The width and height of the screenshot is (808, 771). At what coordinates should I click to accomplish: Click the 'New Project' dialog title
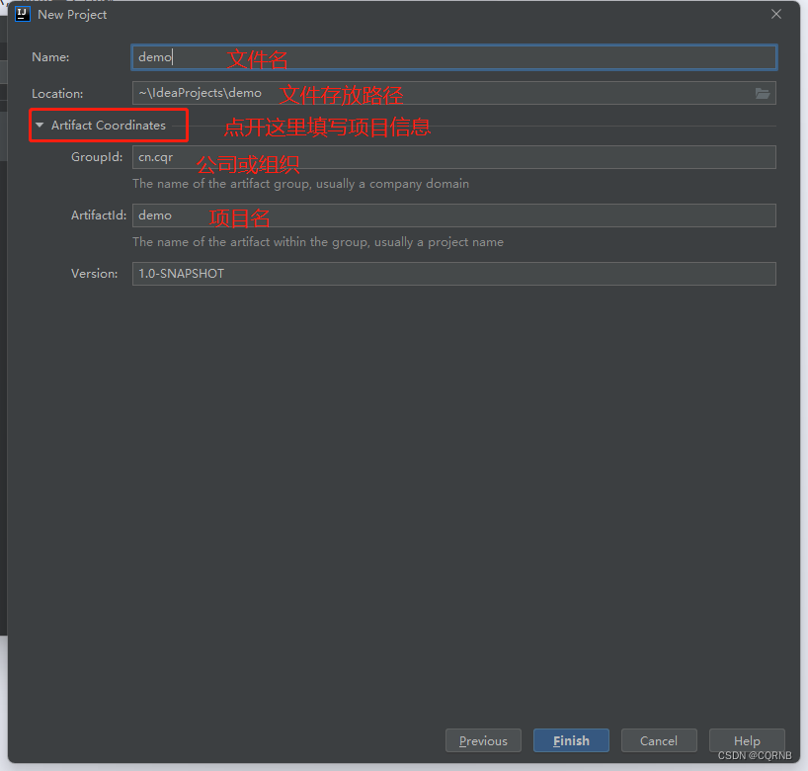[72, 15]
